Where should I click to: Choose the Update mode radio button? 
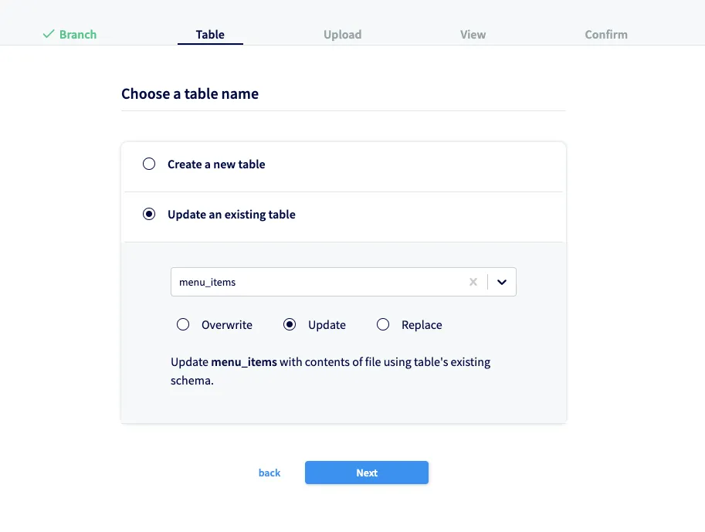pos(290,324)
